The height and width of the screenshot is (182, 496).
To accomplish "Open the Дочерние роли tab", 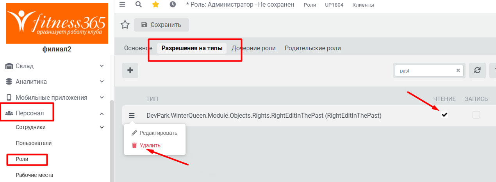I will [253, 48].
